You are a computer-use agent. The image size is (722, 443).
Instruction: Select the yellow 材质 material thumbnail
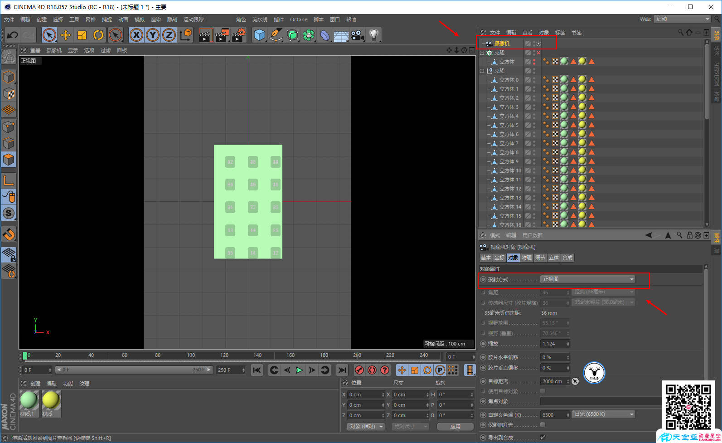click(51, 400)
